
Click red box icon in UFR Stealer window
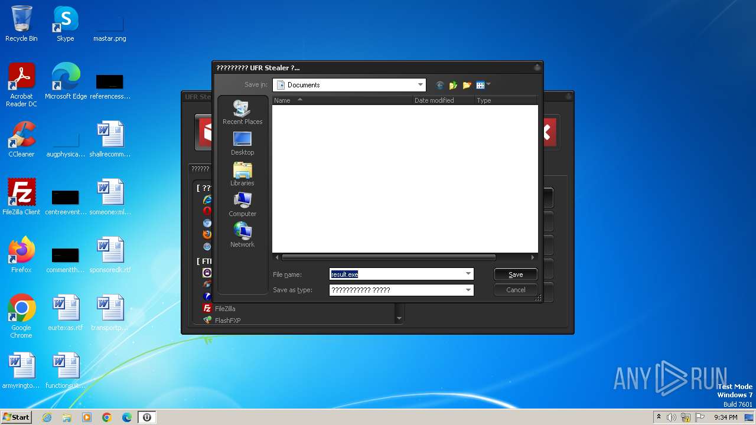[x=205, y=133]
